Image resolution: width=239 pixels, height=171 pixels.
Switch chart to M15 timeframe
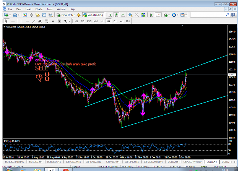coord(89,21)
